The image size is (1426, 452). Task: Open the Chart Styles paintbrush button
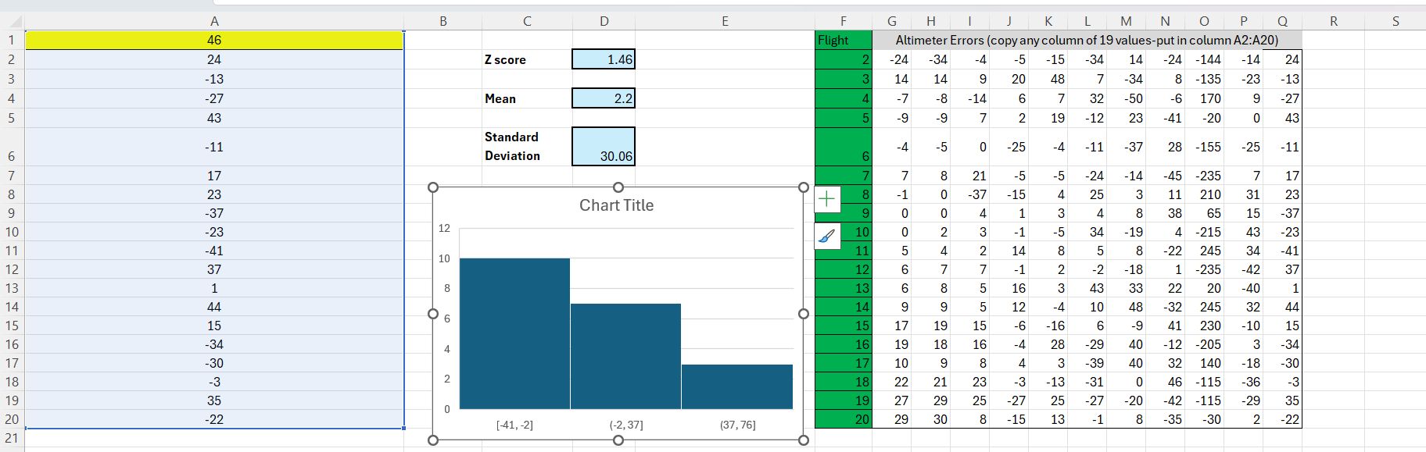click(x=827, y=236)
